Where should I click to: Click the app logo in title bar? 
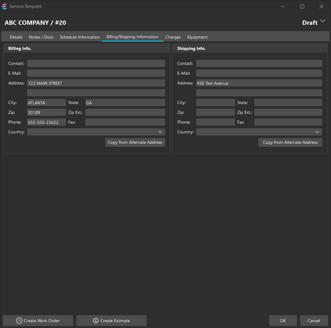pyautogui.click(x=5, y=6)
